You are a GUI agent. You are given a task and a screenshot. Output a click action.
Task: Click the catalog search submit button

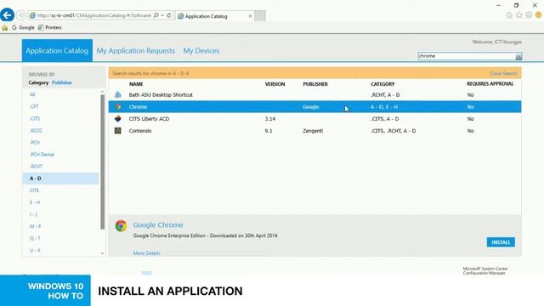(518, 57)
